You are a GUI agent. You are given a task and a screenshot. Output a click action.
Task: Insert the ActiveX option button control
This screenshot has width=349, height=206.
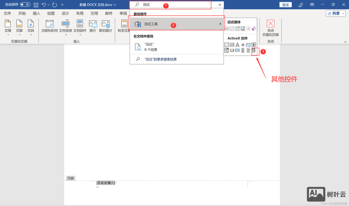click(x=243, y=45)
